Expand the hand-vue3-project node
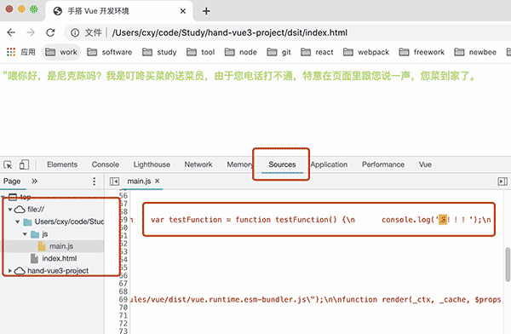Image resolution: width=511 pixels, height=334 pixels. [9, 271]
